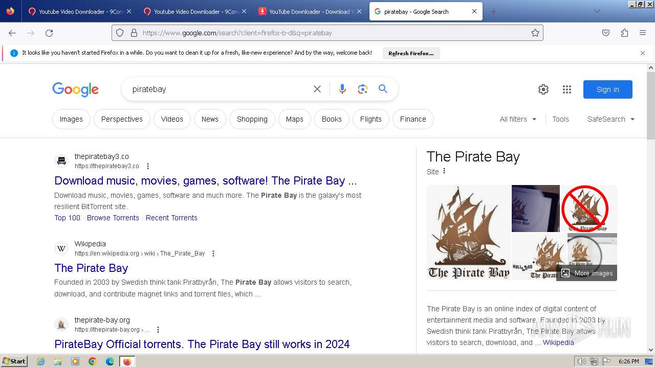Open the Top 100 sitelink

68,218
